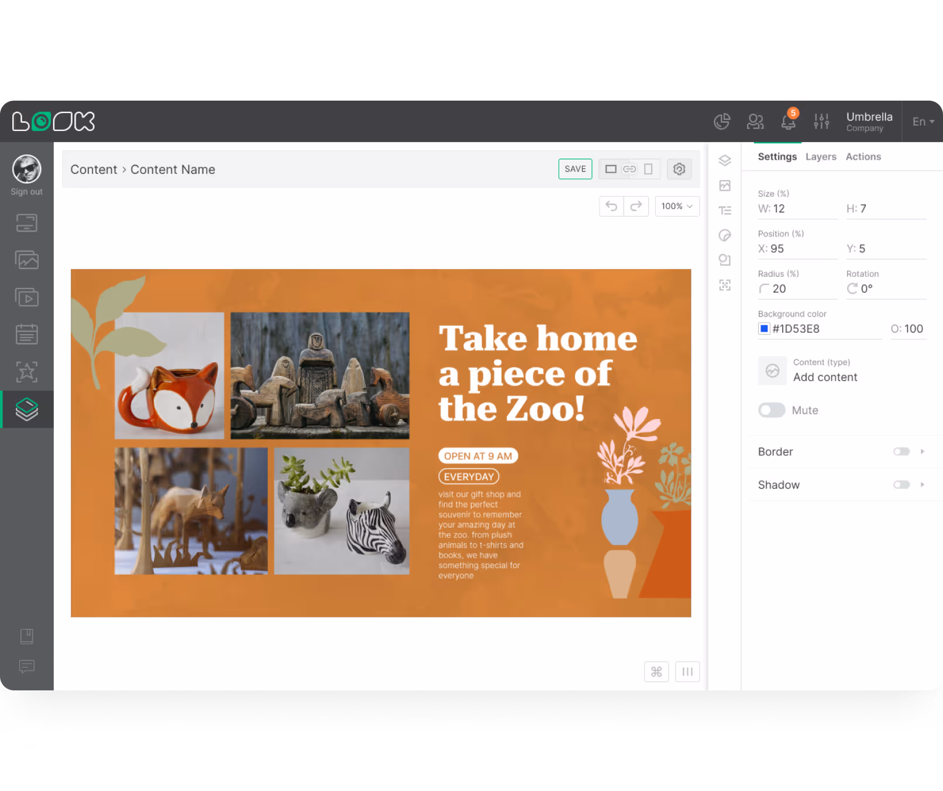Select the Media images icon in the sidebar
The width and height of the screenshot is (943, 791).
click(x=26, y=260)
